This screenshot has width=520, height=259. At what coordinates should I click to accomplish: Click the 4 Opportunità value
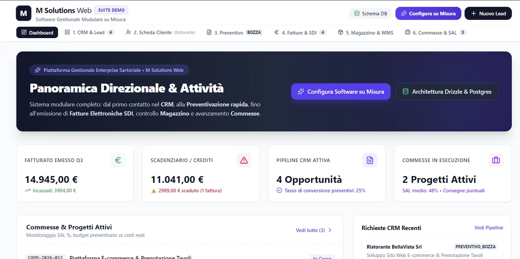click(309, 179)
